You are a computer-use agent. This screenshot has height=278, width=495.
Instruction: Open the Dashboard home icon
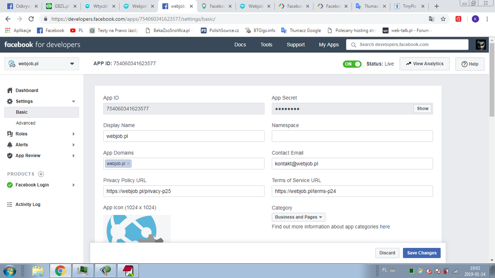[10, 90]
